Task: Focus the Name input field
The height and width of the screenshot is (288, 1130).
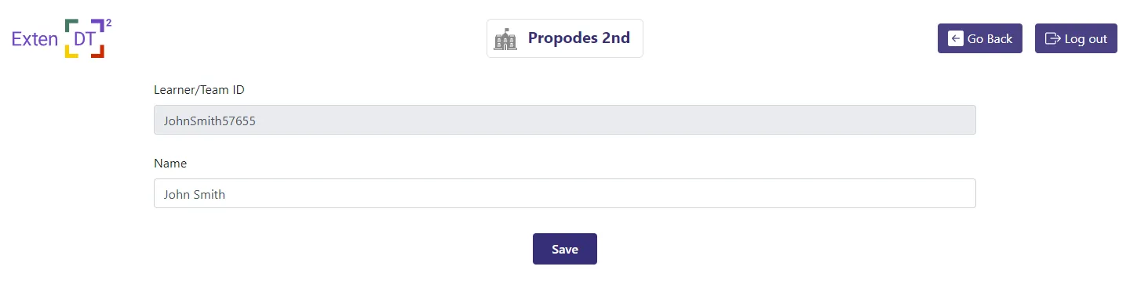Action: pos(565,193)
